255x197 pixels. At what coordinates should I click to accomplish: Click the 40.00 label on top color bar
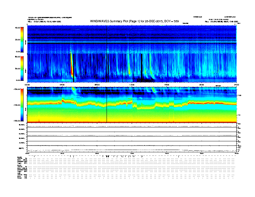pos(17,28)
